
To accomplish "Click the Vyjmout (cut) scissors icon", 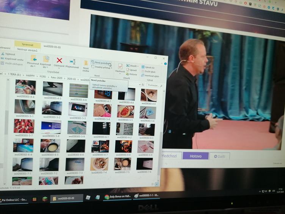I will (x=3, y=54).
